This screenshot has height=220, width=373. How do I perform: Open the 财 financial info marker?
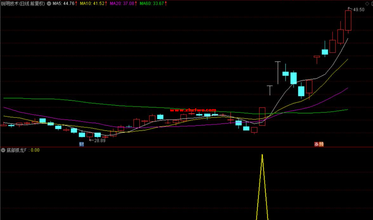pos(82,144)
